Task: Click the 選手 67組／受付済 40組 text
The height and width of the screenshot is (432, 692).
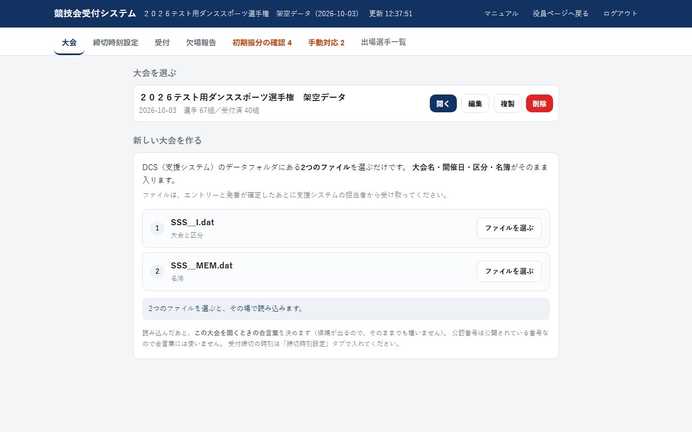Action: coord(221,111)
